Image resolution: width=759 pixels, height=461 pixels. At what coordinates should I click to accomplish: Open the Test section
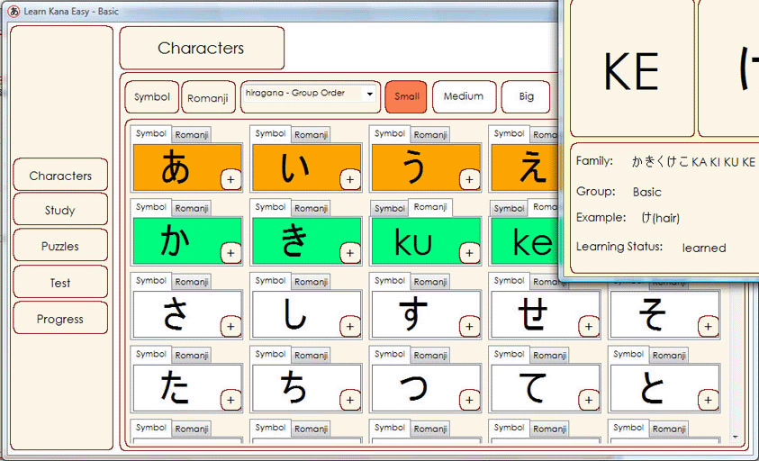click(60, 283)
